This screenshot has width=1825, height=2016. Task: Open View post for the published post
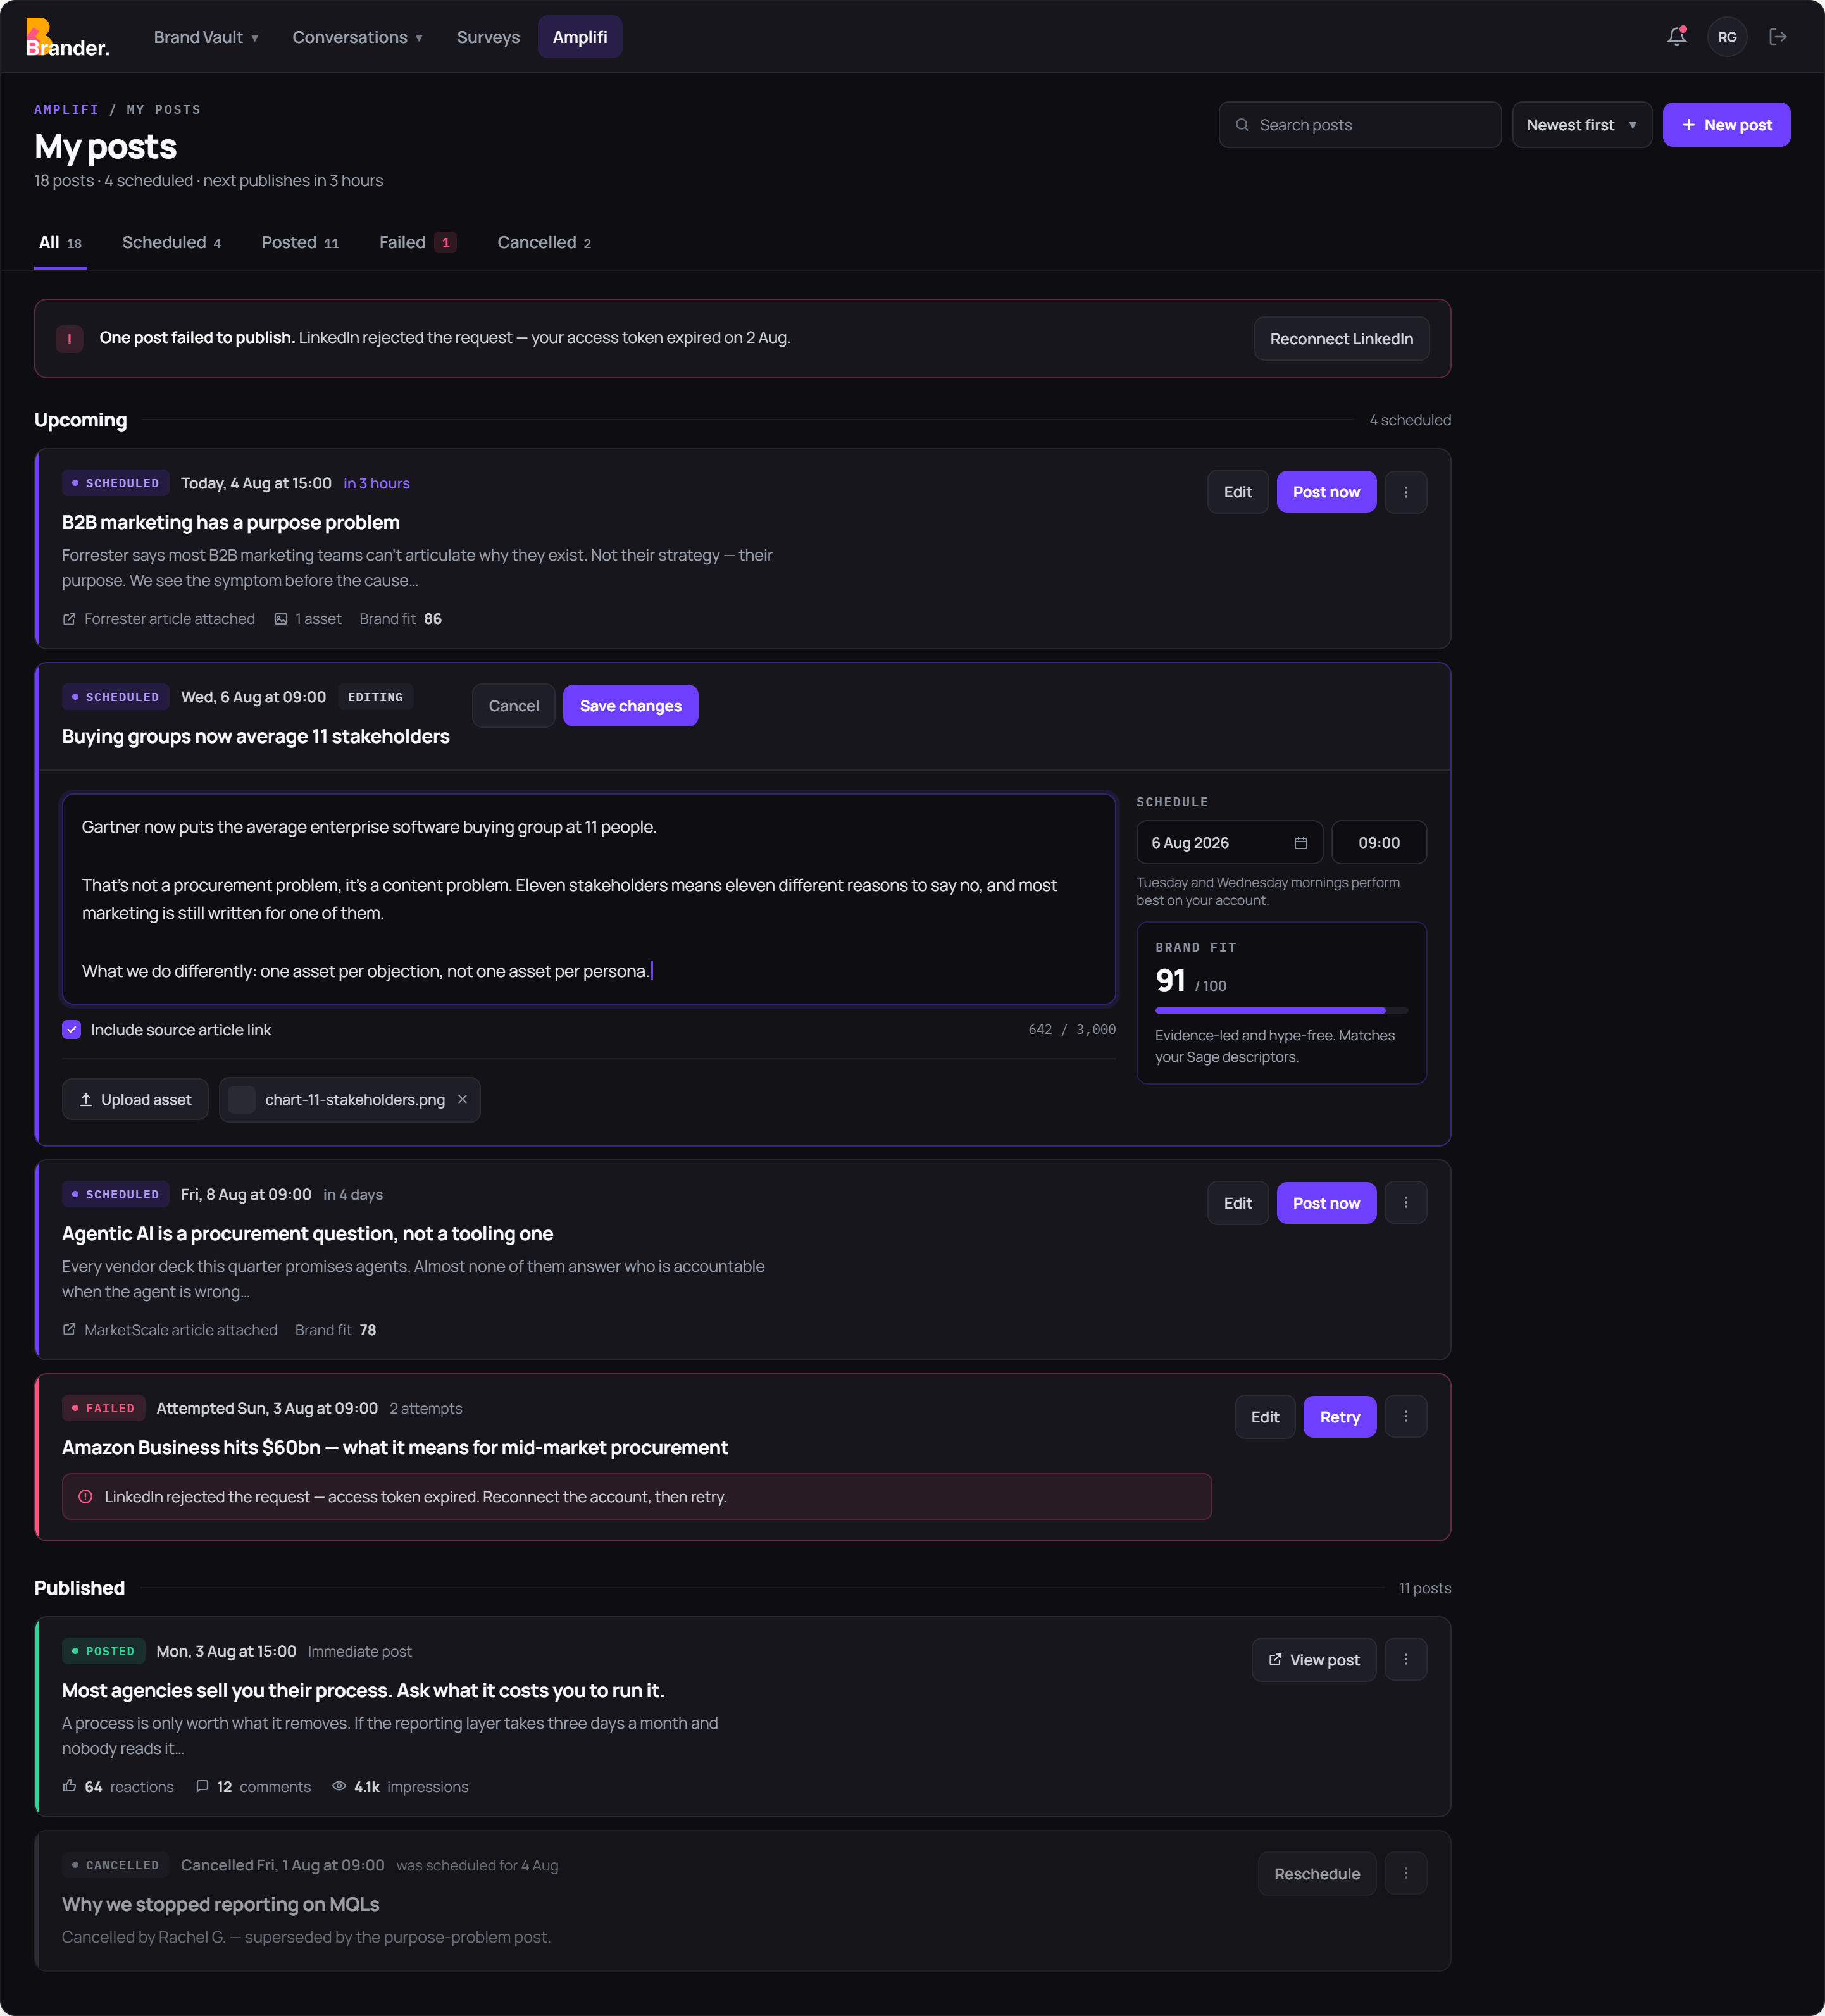click(x=1313, y=1660)
